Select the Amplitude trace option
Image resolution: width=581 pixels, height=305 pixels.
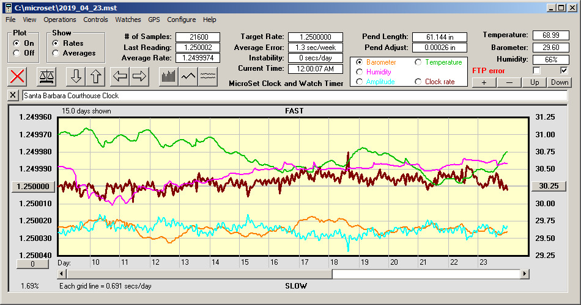tap(376, 82)
